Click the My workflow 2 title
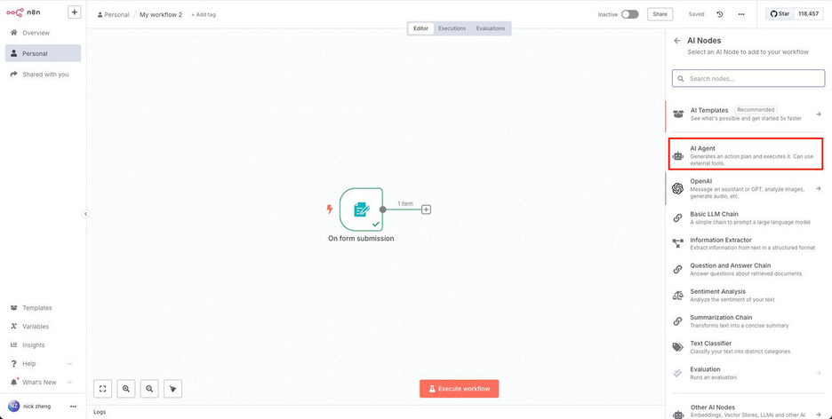This screenshot has width=832, height=419. [x=161, y=15]
